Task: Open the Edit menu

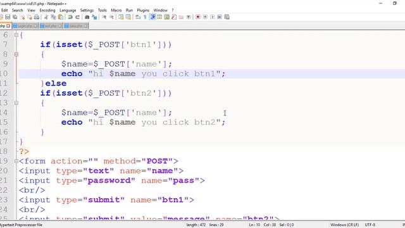Action: (x=4, y=10)
